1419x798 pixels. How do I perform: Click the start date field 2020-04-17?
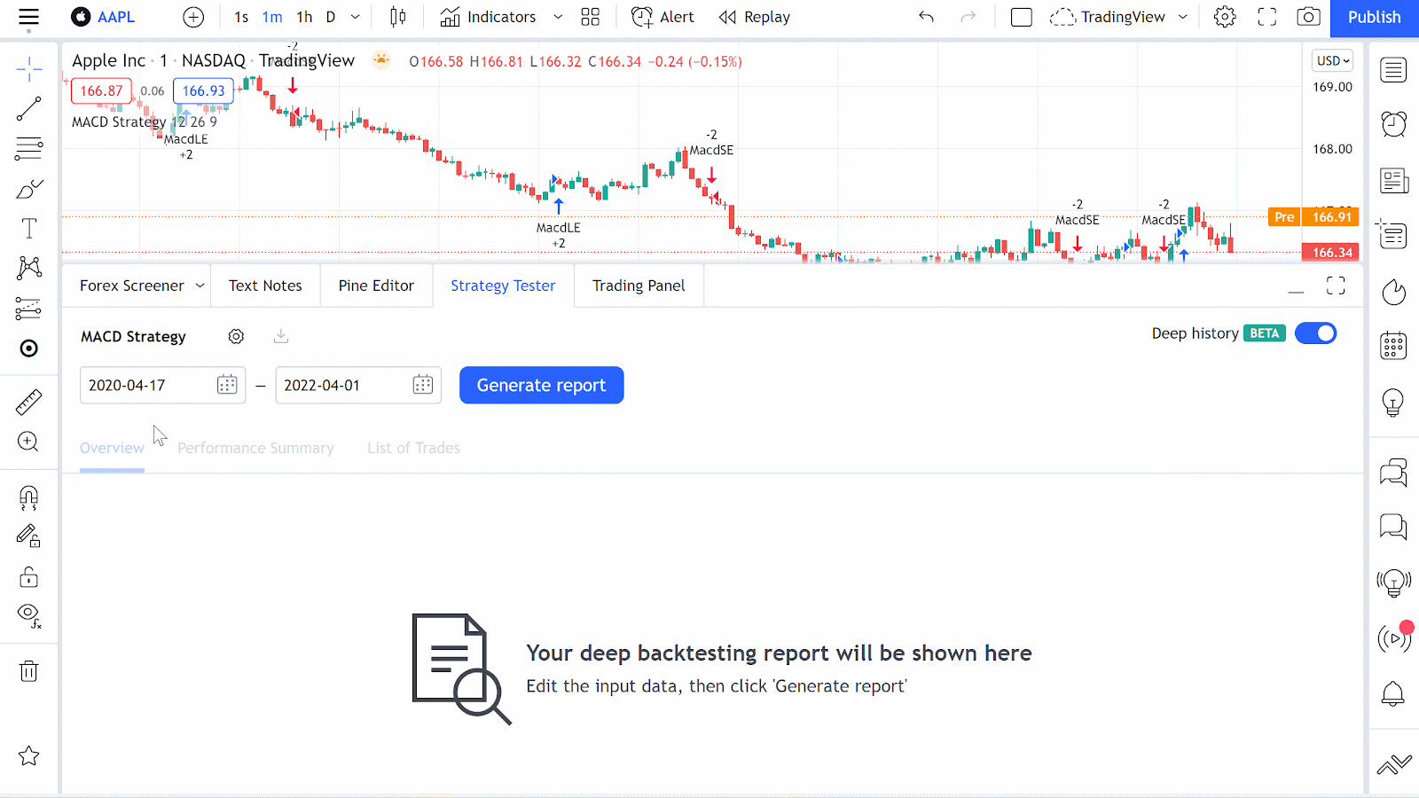pyautogui.click(x=146, y=386)
